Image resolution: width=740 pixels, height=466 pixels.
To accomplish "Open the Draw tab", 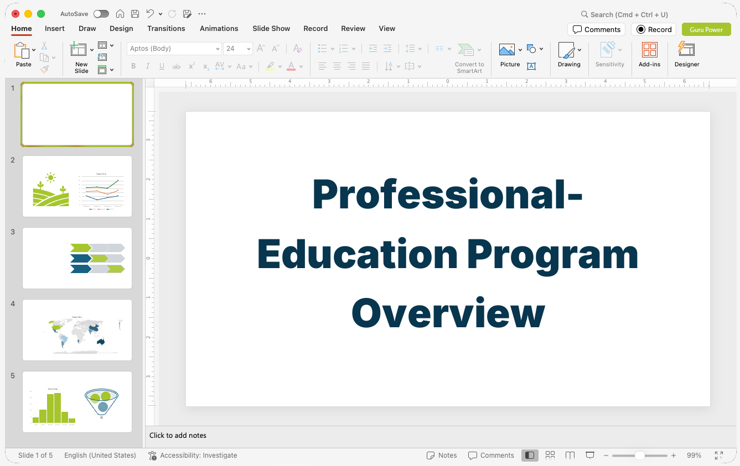I will pos(87,28).
